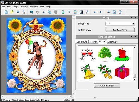Select the yellow bell clip art

tap(88, 72)
